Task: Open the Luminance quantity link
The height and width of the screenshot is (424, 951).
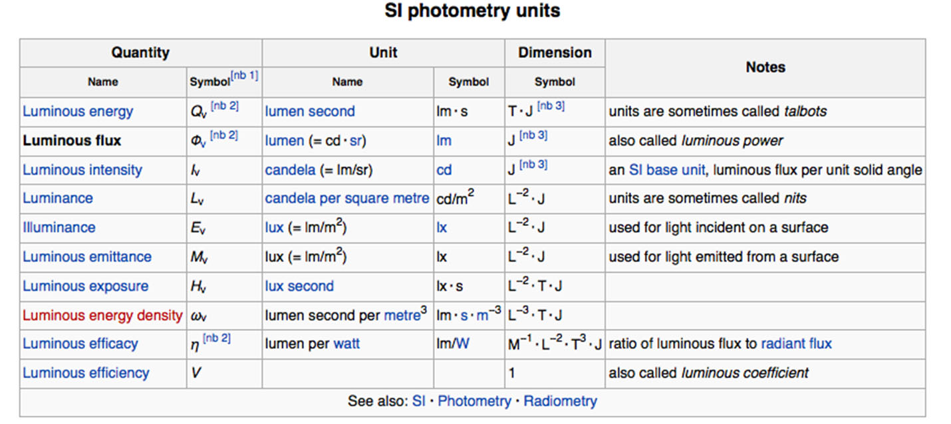Action: [x=58, y=198]
